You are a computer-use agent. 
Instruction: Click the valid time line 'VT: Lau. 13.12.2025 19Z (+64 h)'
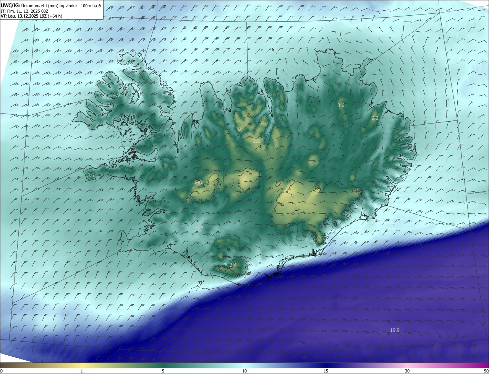[x=31, y=16]
